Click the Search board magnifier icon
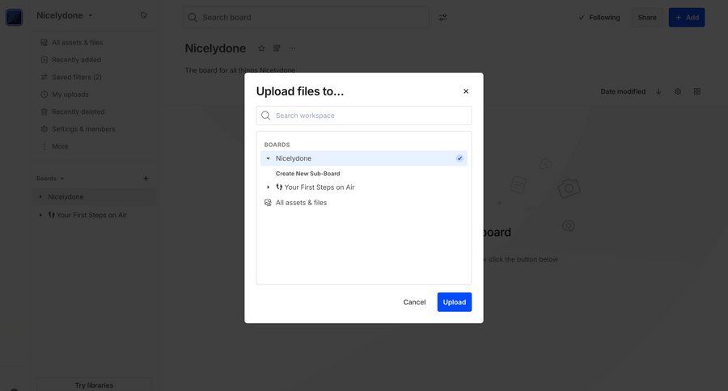Viewport: 728px width, 391px height. (193, 18)
